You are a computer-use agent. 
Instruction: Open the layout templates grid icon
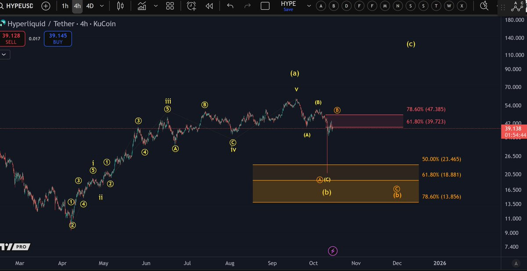[170, 6]
